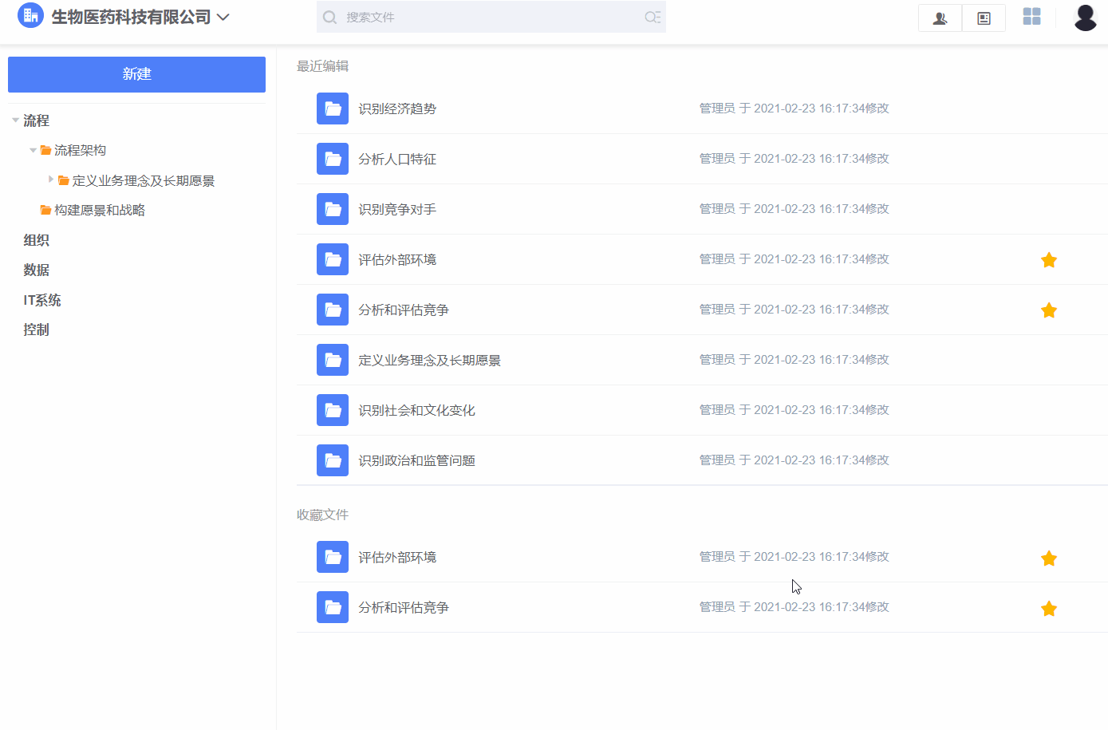
Task: Open the card/news icon next to user icon
Action: coord(983,18)
